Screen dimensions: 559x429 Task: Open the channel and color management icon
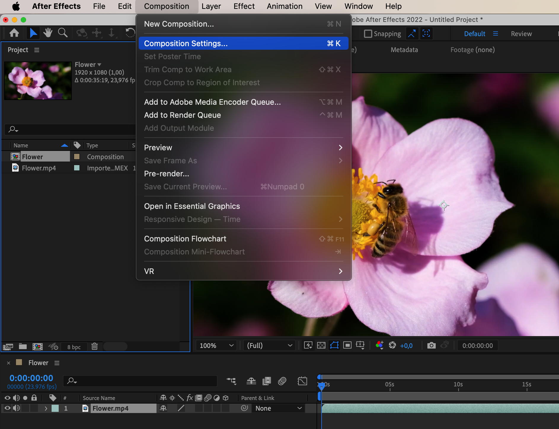pyautogui.click(x=379, y=345)
